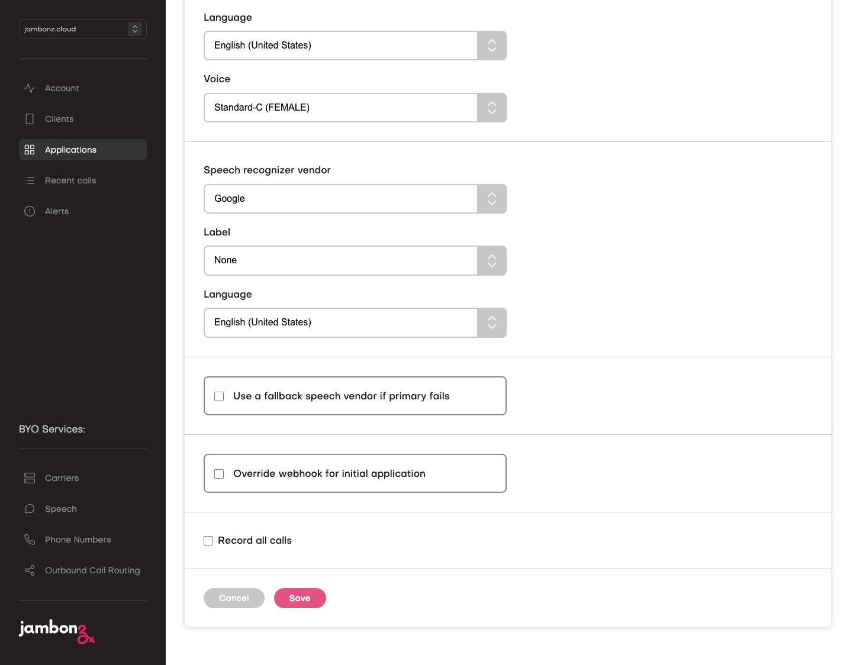Click the Outbound Call Routing share icon
Image resolution: width=850 pixels, height=665 pixels.
pyautogui.click(x=30, y=570)
